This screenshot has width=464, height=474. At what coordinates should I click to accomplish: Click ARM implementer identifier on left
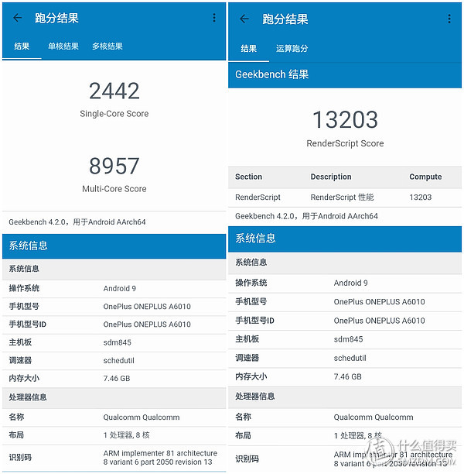click(160, 458)
